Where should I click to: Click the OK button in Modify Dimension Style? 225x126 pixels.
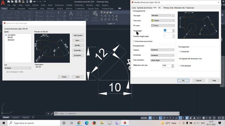coord(183,80)
